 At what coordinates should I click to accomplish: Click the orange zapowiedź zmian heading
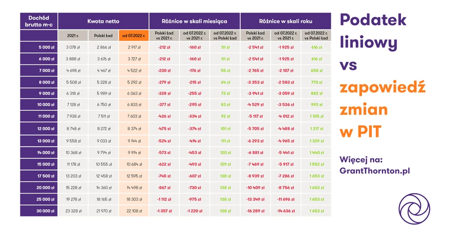[383, 98]
